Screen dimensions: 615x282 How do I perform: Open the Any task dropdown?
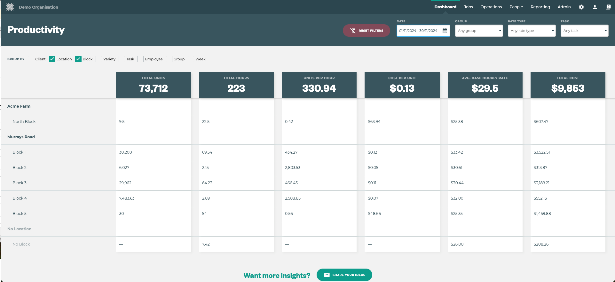click(584, 31)
